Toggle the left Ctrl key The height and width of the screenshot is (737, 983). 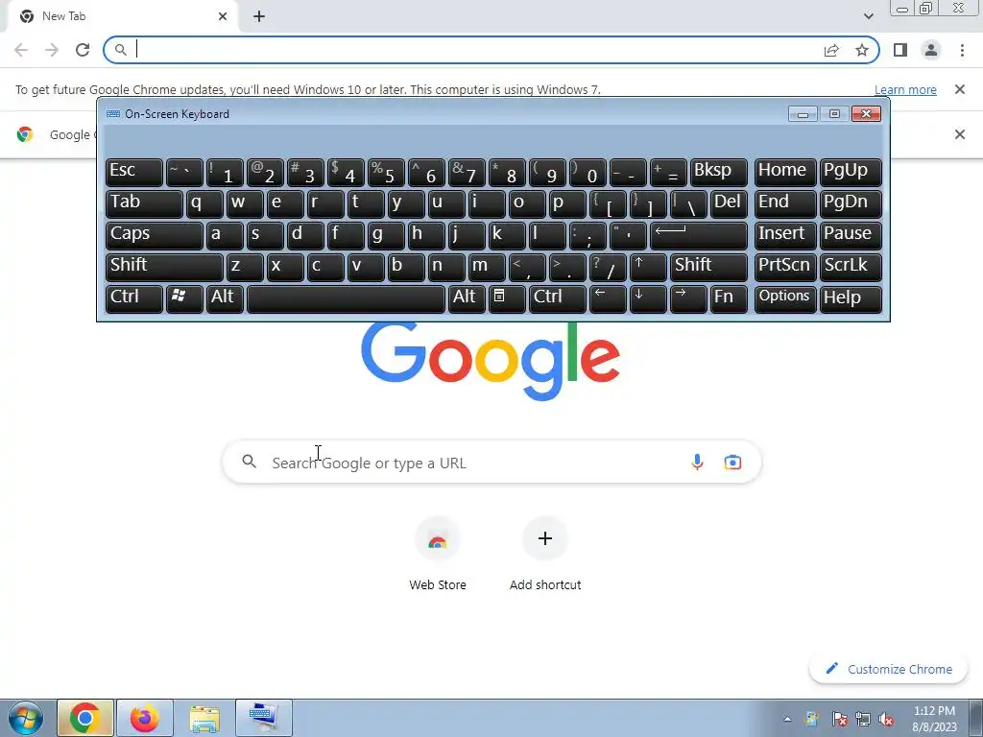134,298
